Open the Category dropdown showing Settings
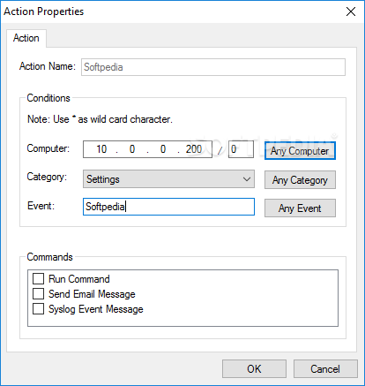This screenshot has height=386, width=365. coord(168,179)
